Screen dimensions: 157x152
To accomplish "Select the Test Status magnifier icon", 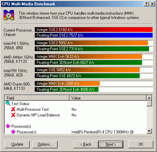I will pos(8,103).
